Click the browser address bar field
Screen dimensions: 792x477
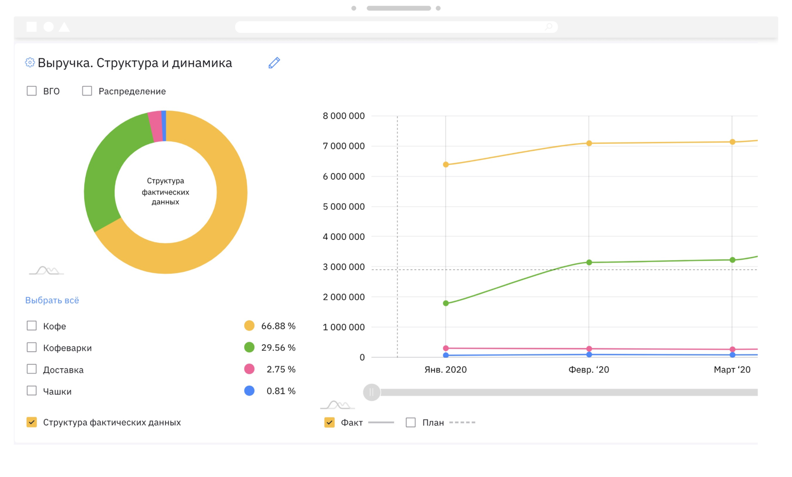pyautogui.click(x=387, y=27)
